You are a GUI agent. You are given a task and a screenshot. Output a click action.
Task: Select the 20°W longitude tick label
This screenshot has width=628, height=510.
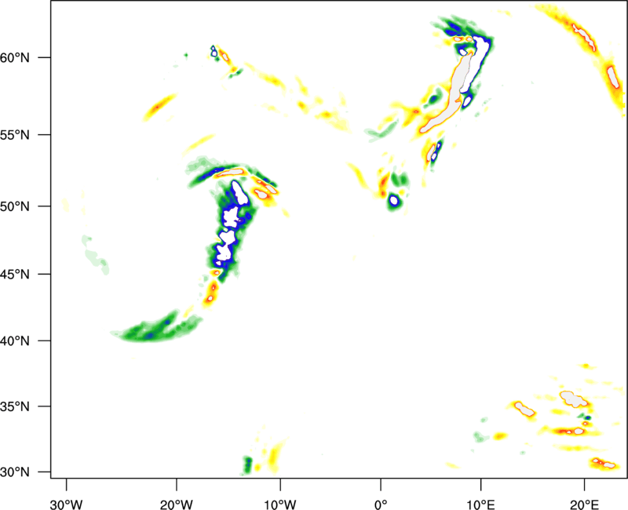[x=177, y=505]
